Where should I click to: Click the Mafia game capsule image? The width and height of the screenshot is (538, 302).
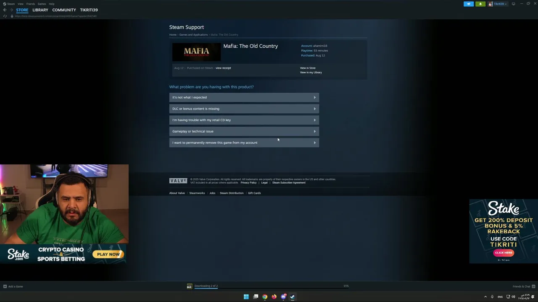[x=196, y=52]
